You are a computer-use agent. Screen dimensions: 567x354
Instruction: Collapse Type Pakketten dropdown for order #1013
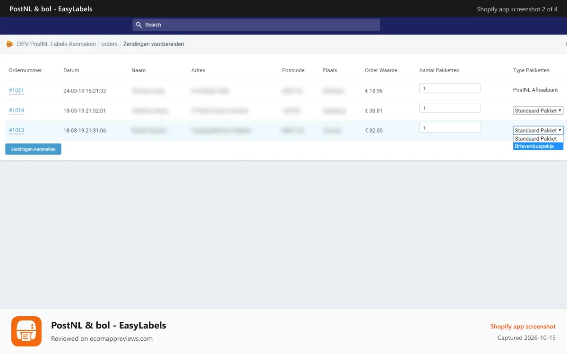tap(538, 130)
